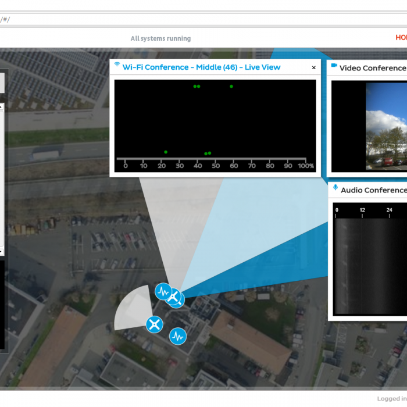This screenshot has height=407, width=407.
Task: Click the 'Logged in' text in the footer
Action: tap(392, 398)
